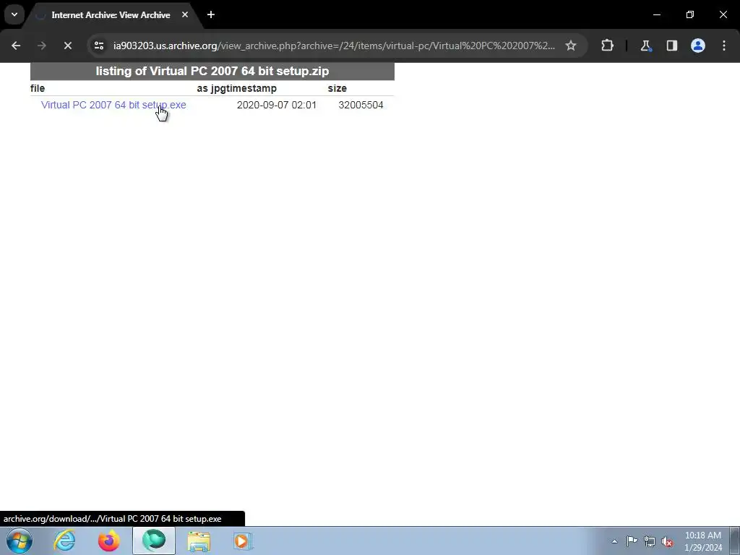Open Windows Media Player from taskbar
Screen dimensions: 740x555
[243, 541]
